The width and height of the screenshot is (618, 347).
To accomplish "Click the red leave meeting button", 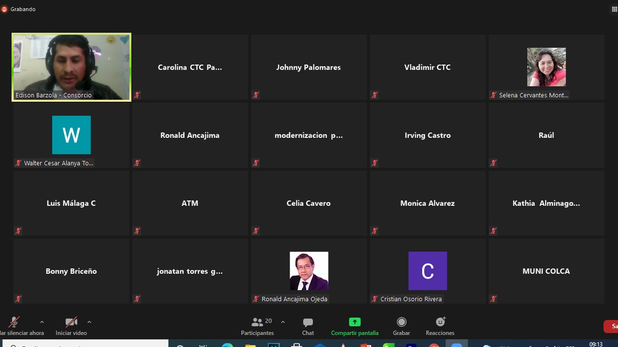I will [612, 326].
